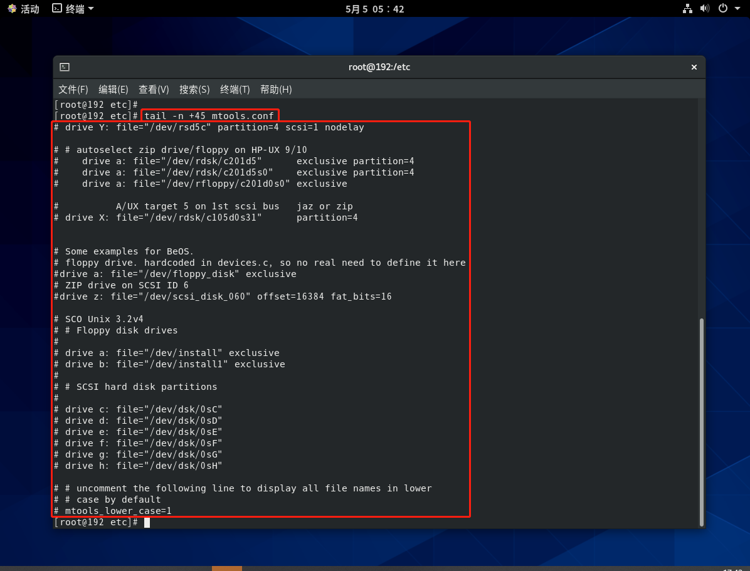
Task: Expand the 终端 app menu arrow
Action: pyautogui.click(x=91, y=9)
